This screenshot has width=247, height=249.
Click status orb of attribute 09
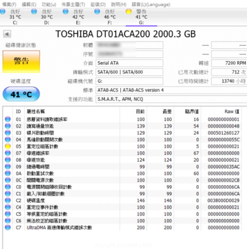pyautogui.click(x=8, y=167)
